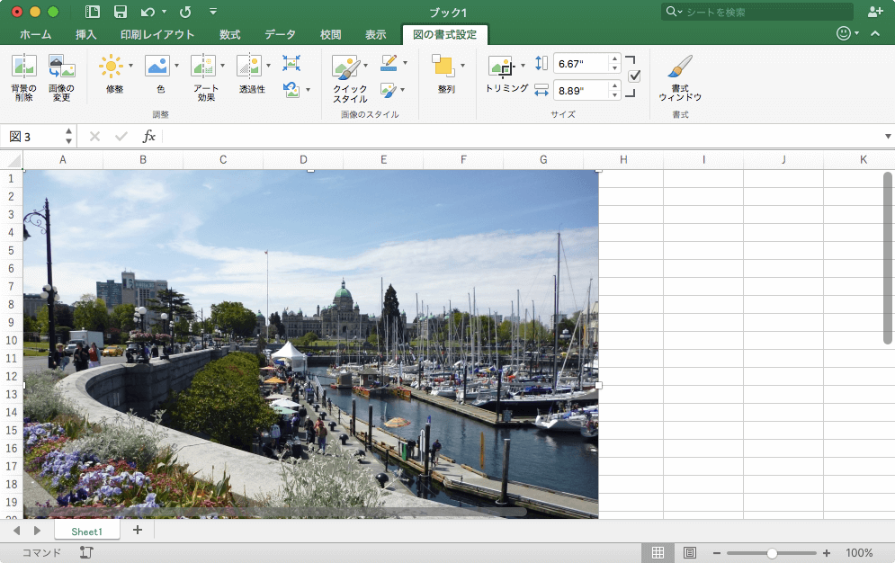Click the accessibility icon in status bar
Screen dimensions: 895x563
(x=86, y=552)
